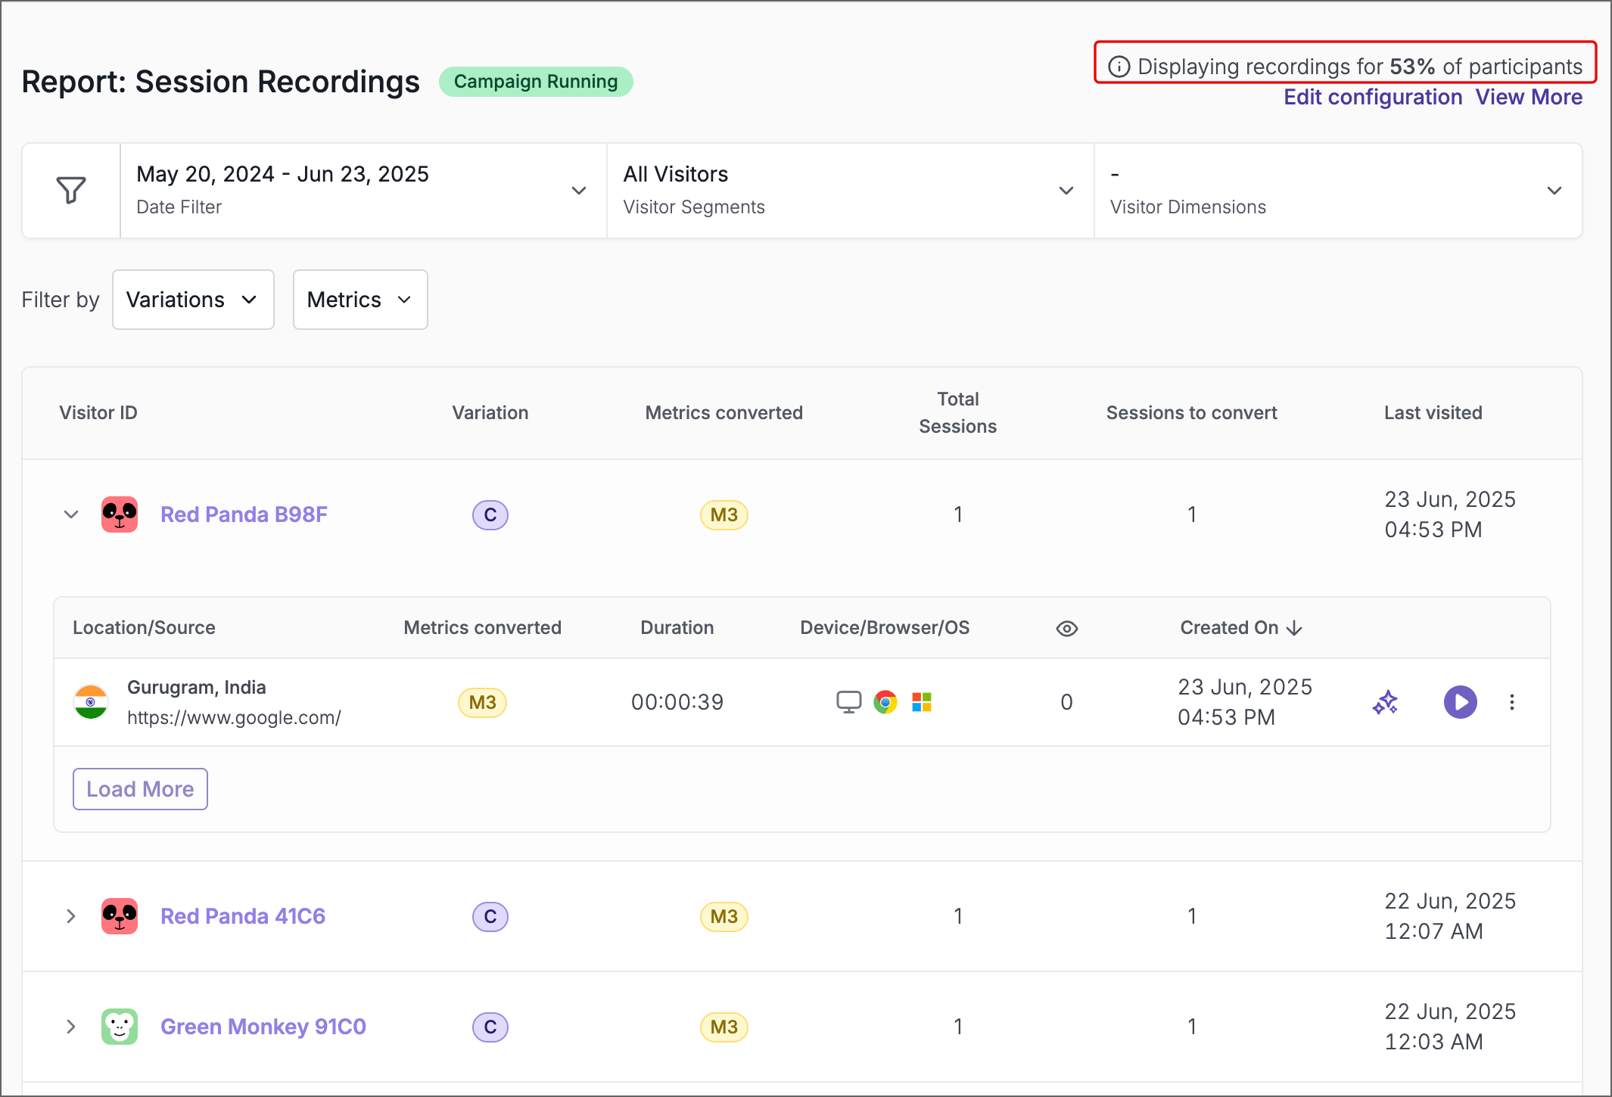Click the Windows OS icon
This screenshot has width=1612, height=1097.
pyautogui.click(x=921, y=702)
